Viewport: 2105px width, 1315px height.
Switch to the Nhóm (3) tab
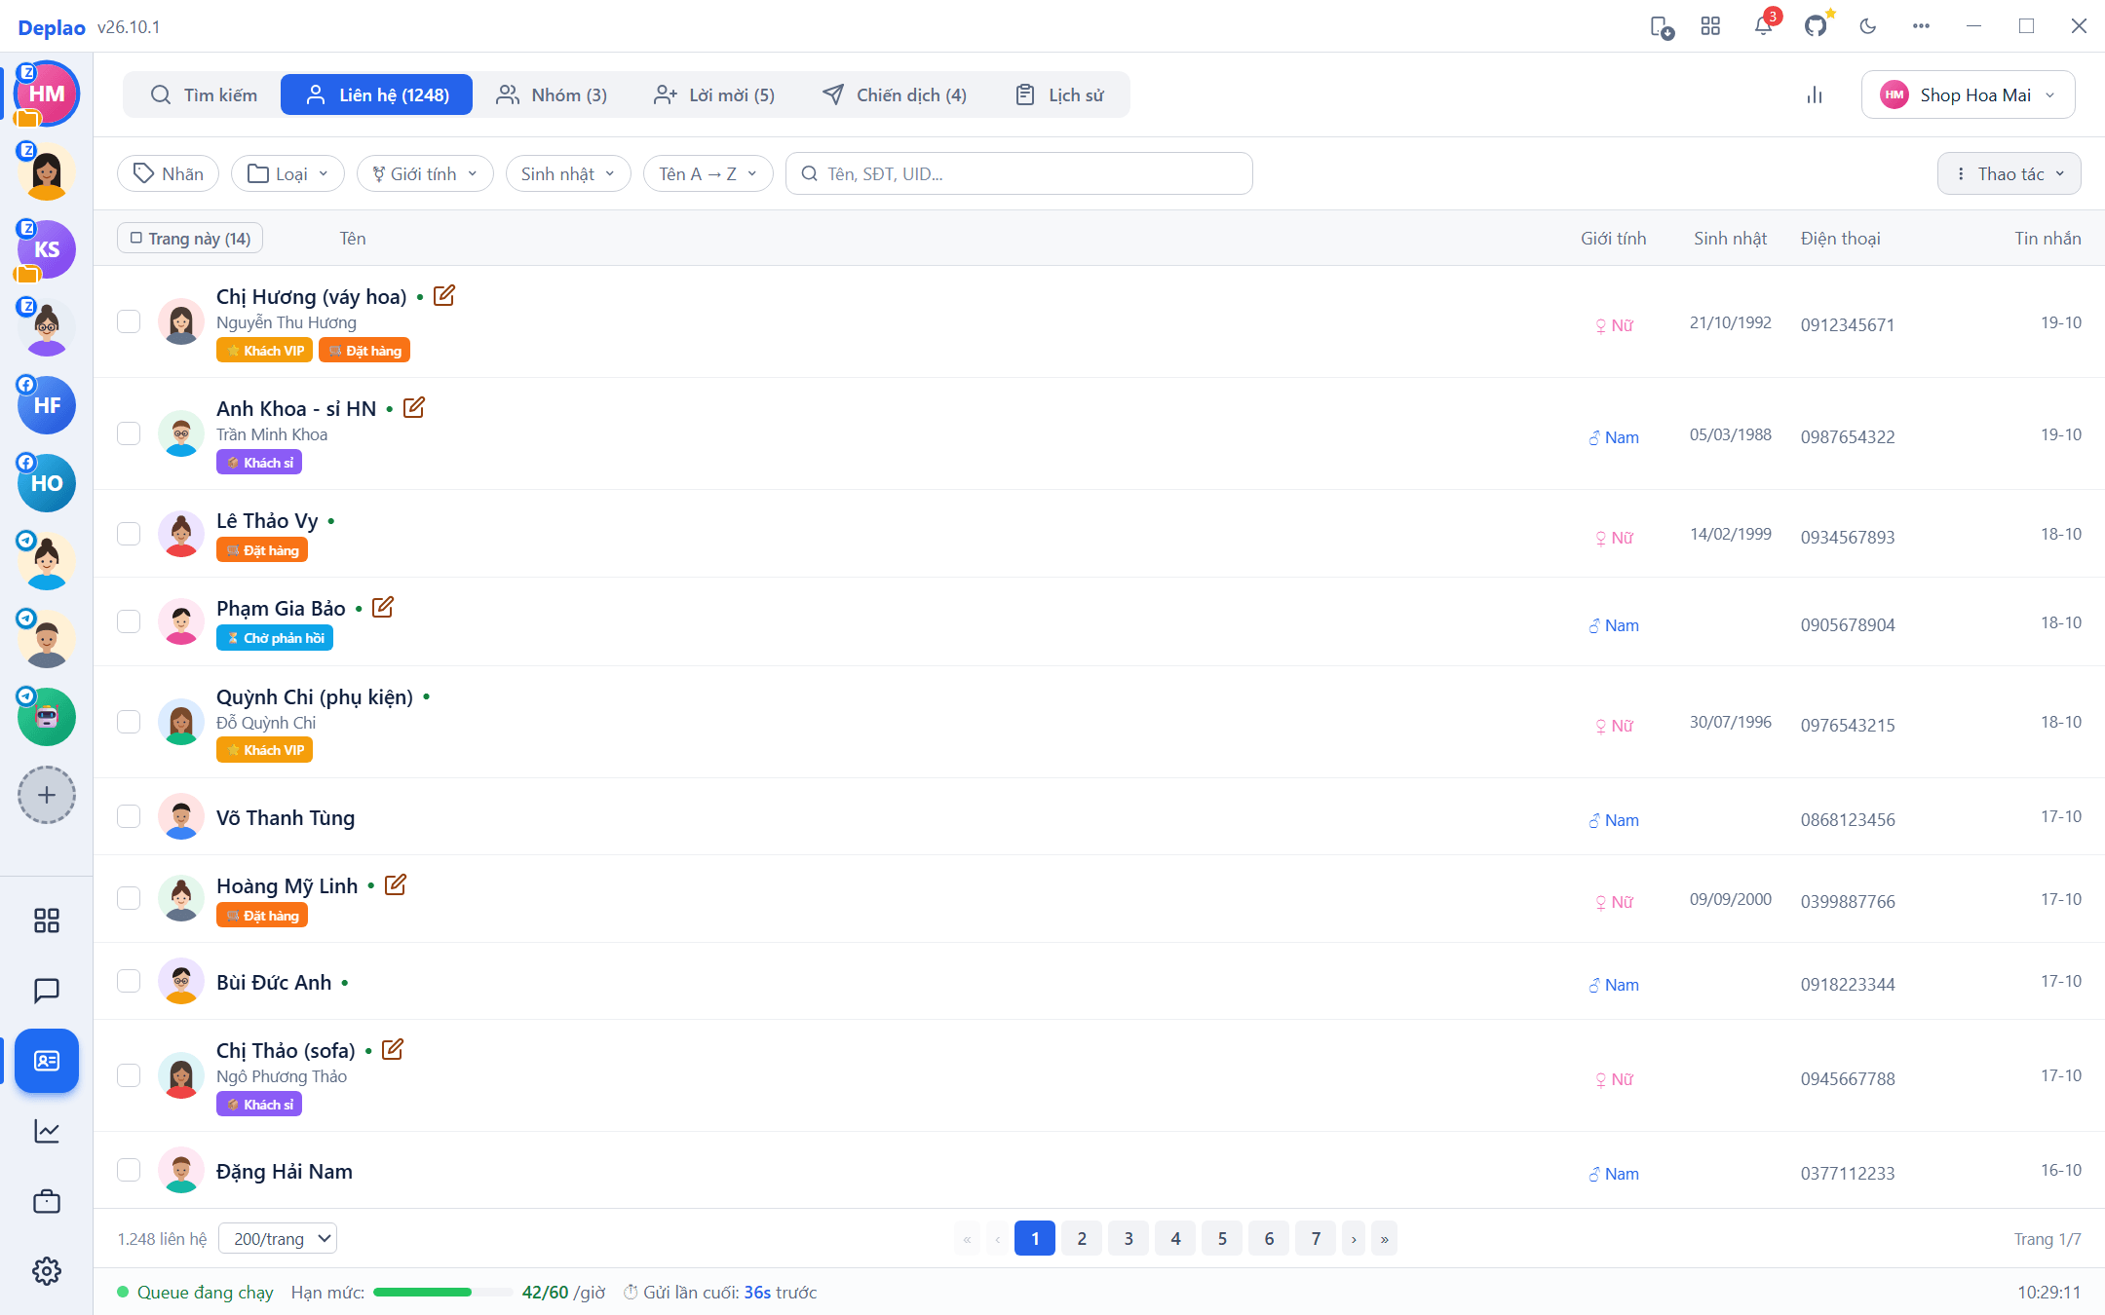click(x=552, y=94)
